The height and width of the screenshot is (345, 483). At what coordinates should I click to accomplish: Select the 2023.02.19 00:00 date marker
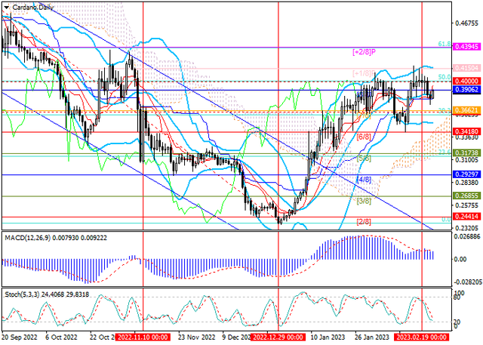(x=422, y=339)
